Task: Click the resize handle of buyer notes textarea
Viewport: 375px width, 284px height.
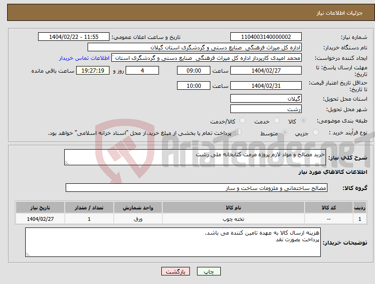Action: tap(28, 255)
